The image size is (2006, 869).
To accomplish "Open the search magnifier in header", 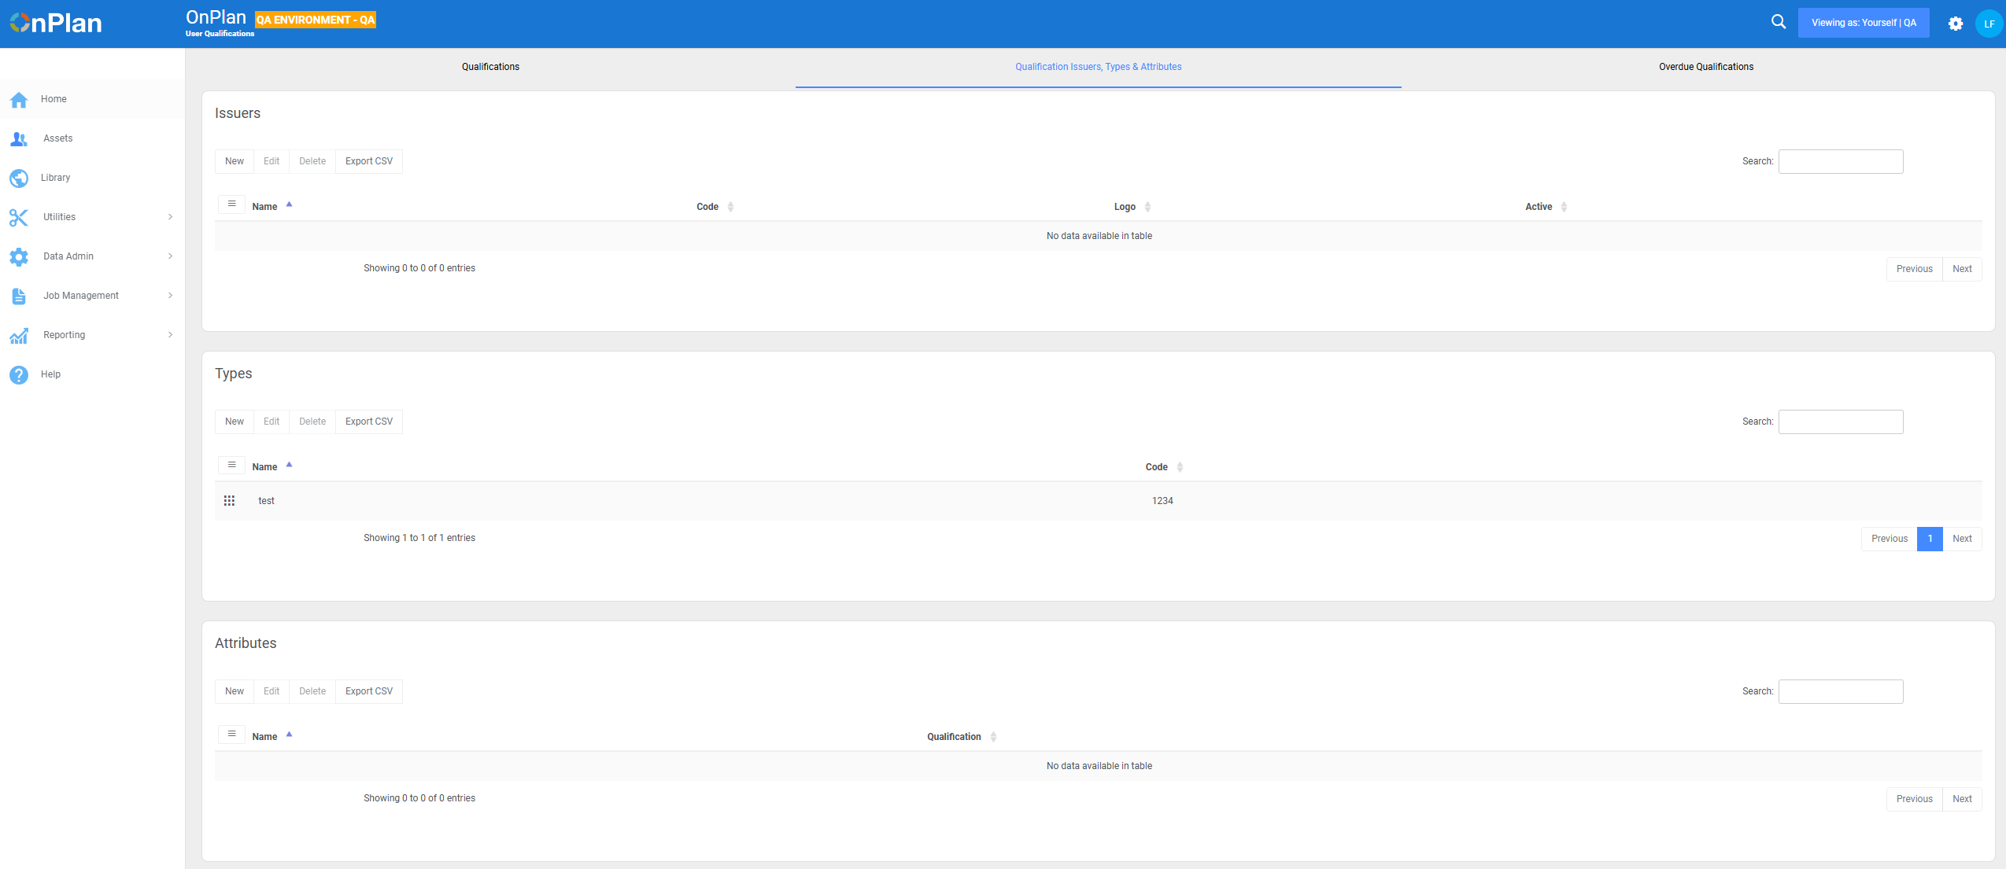I will [x=1778, y=23].
